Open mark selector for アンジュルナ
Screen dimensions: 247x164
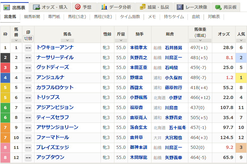click(28, 78)
